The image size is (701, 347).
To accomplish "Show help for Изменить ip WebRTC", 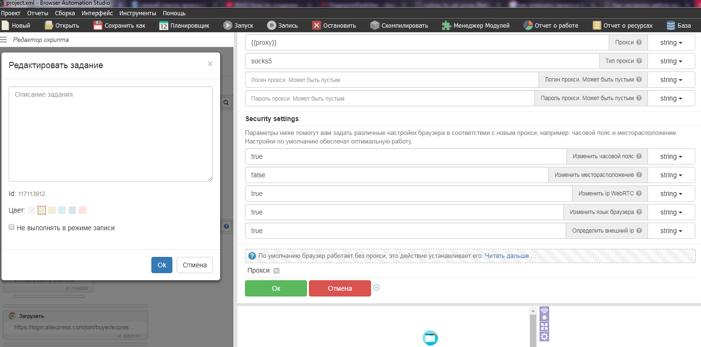I will 639,194.
